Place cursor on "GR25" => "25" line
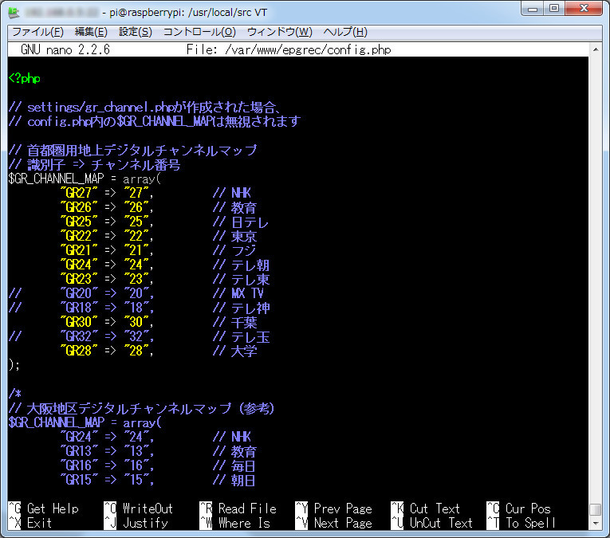This screenshot has height=538, width=610. [107, 222]
